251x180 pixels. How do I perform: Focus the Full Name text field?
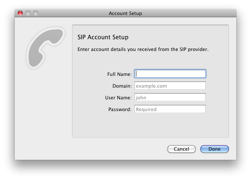pyautogui.click(x=170, y=74)
